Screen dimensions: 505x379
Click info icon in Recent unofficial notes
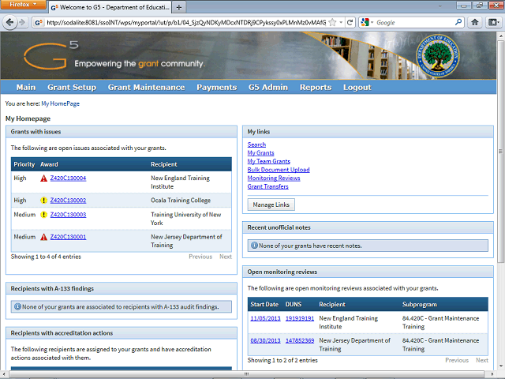tap(254, 246)
